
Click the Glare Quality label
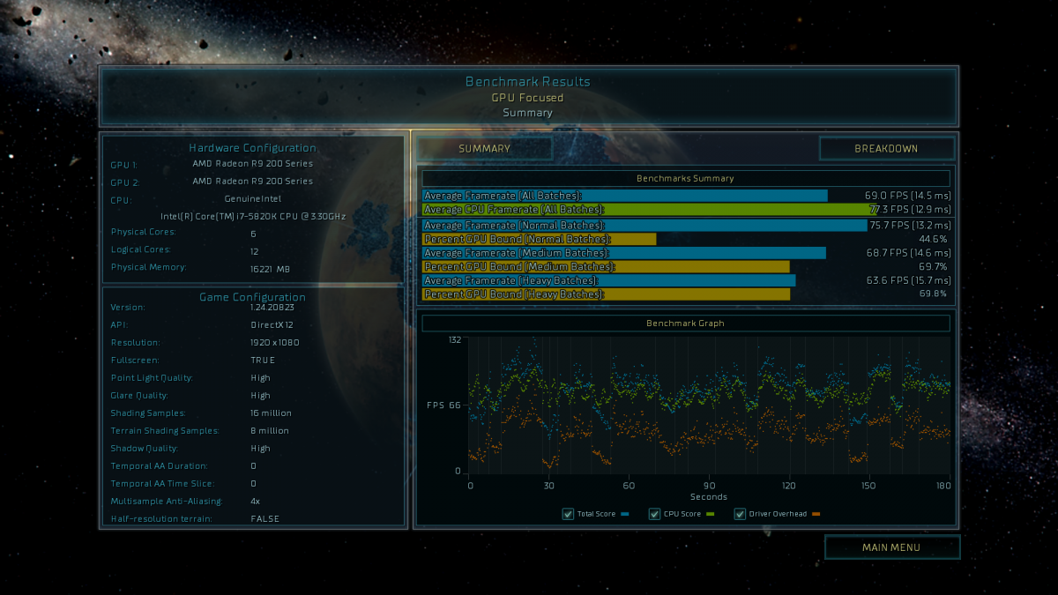click(x=141, y=396)
